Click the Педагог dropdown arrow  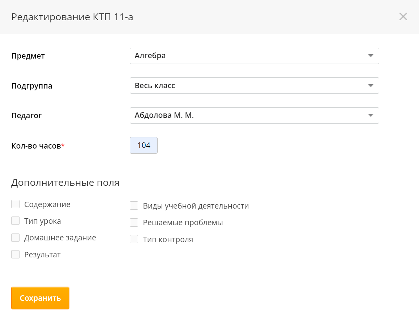tap(370, 116)
